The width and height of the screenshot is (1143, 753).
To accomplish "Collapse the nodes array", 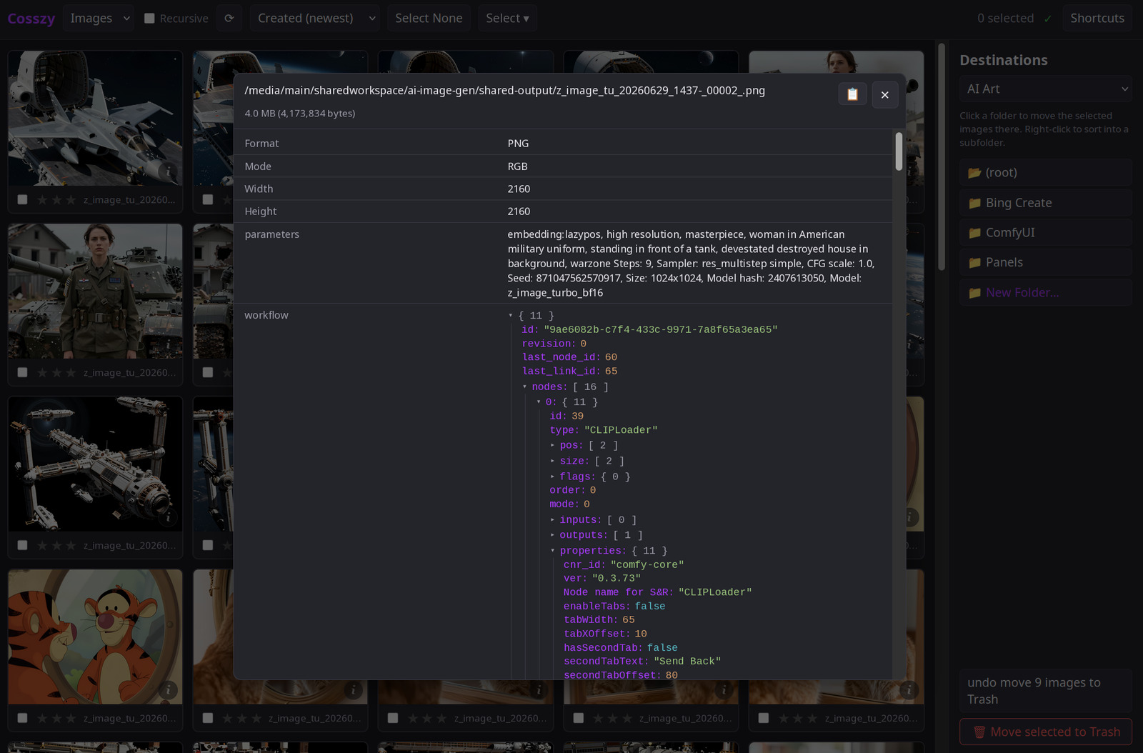I will pos(524,387).
